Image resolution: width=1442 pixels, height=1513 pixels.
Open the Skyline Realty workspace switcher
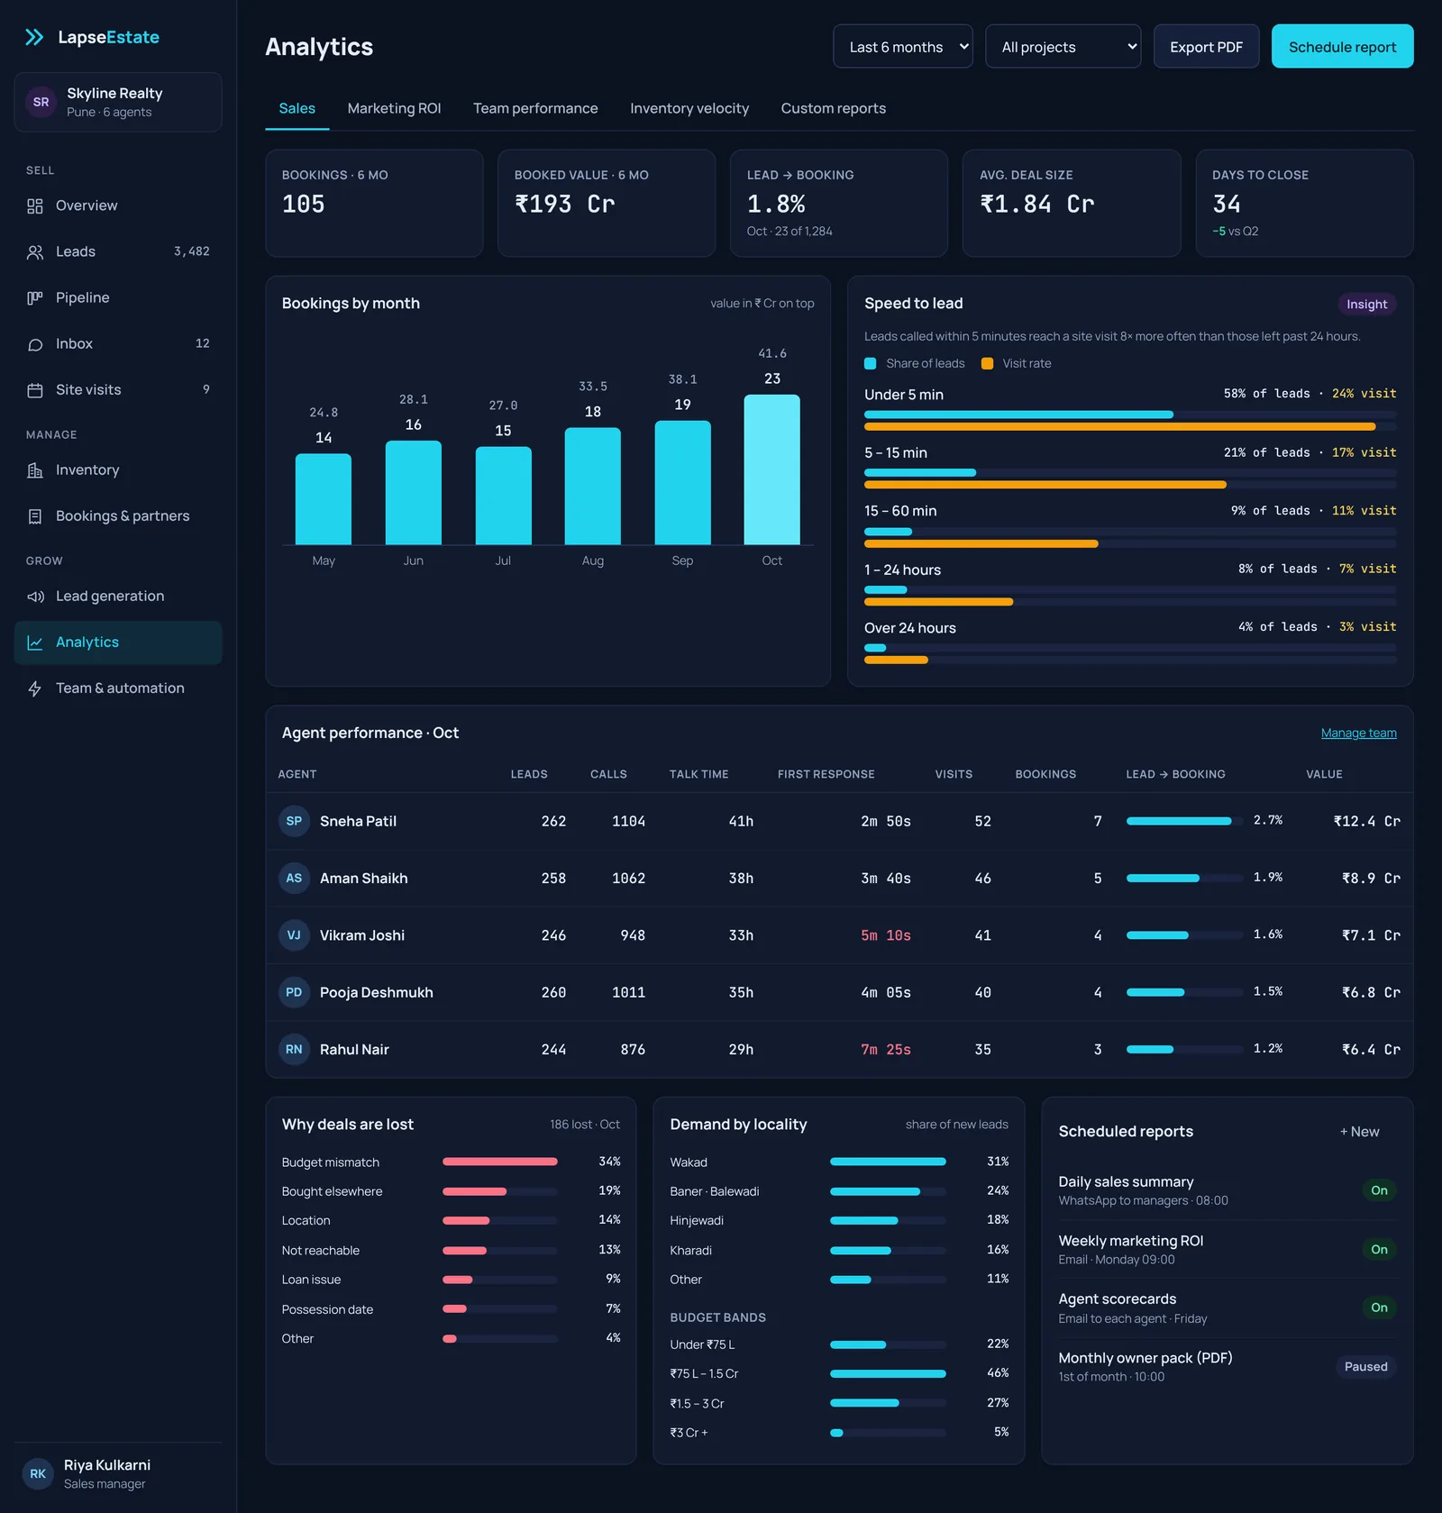[x=118, y=102]
